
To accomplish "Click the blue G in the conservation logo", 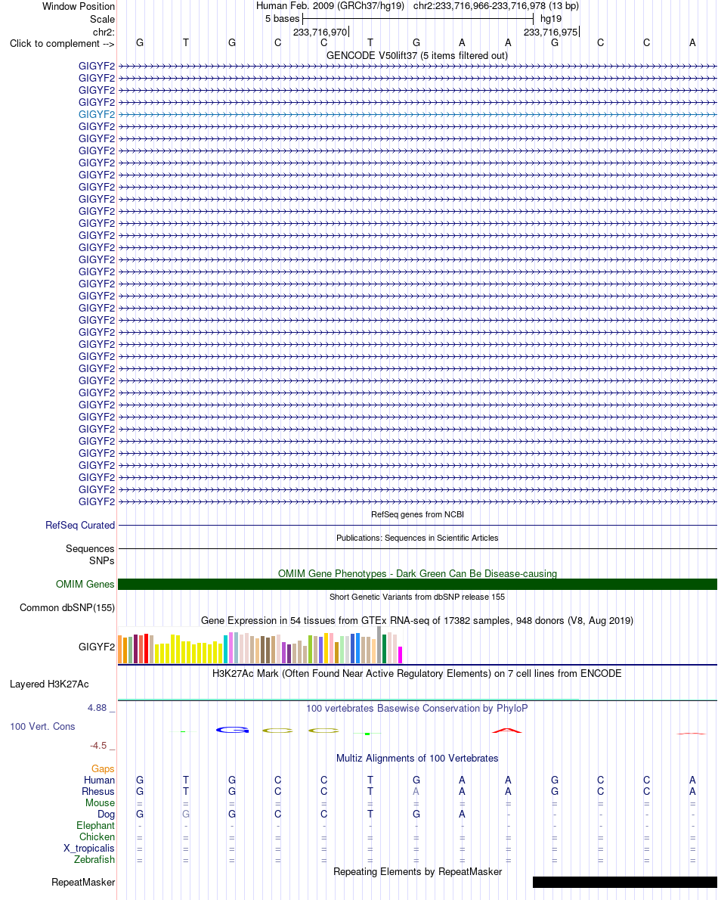I will 232,730.
